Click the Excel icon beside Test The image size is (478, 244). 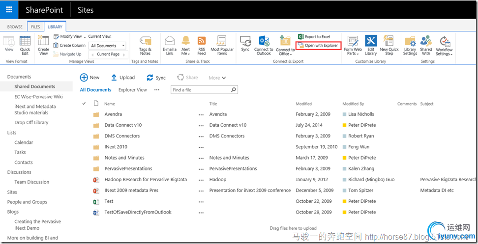coord(96,201)
